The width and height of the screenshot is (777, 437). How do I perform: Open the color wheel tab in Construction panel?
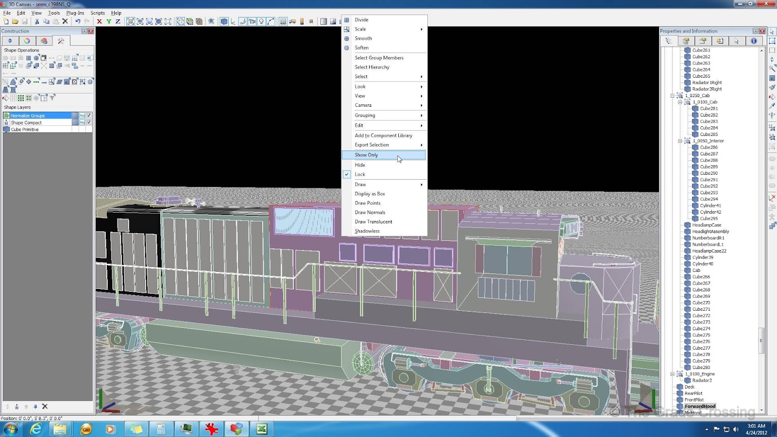pyautogui.click(x=27, y=41)
